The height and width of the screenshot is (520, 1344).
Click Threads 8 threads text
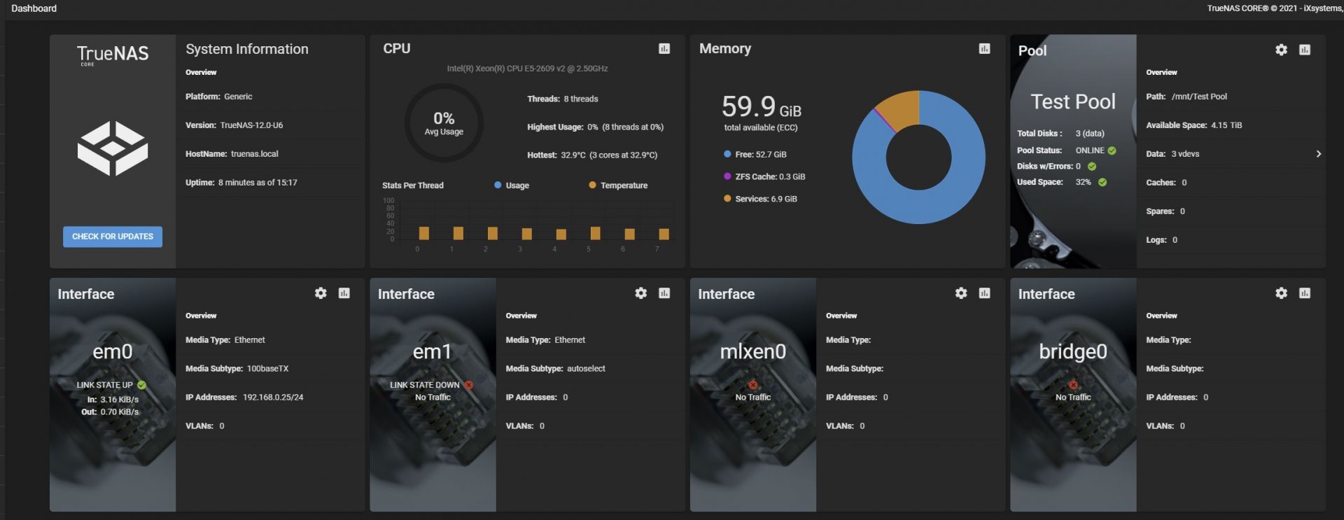(x=563, y=99)
